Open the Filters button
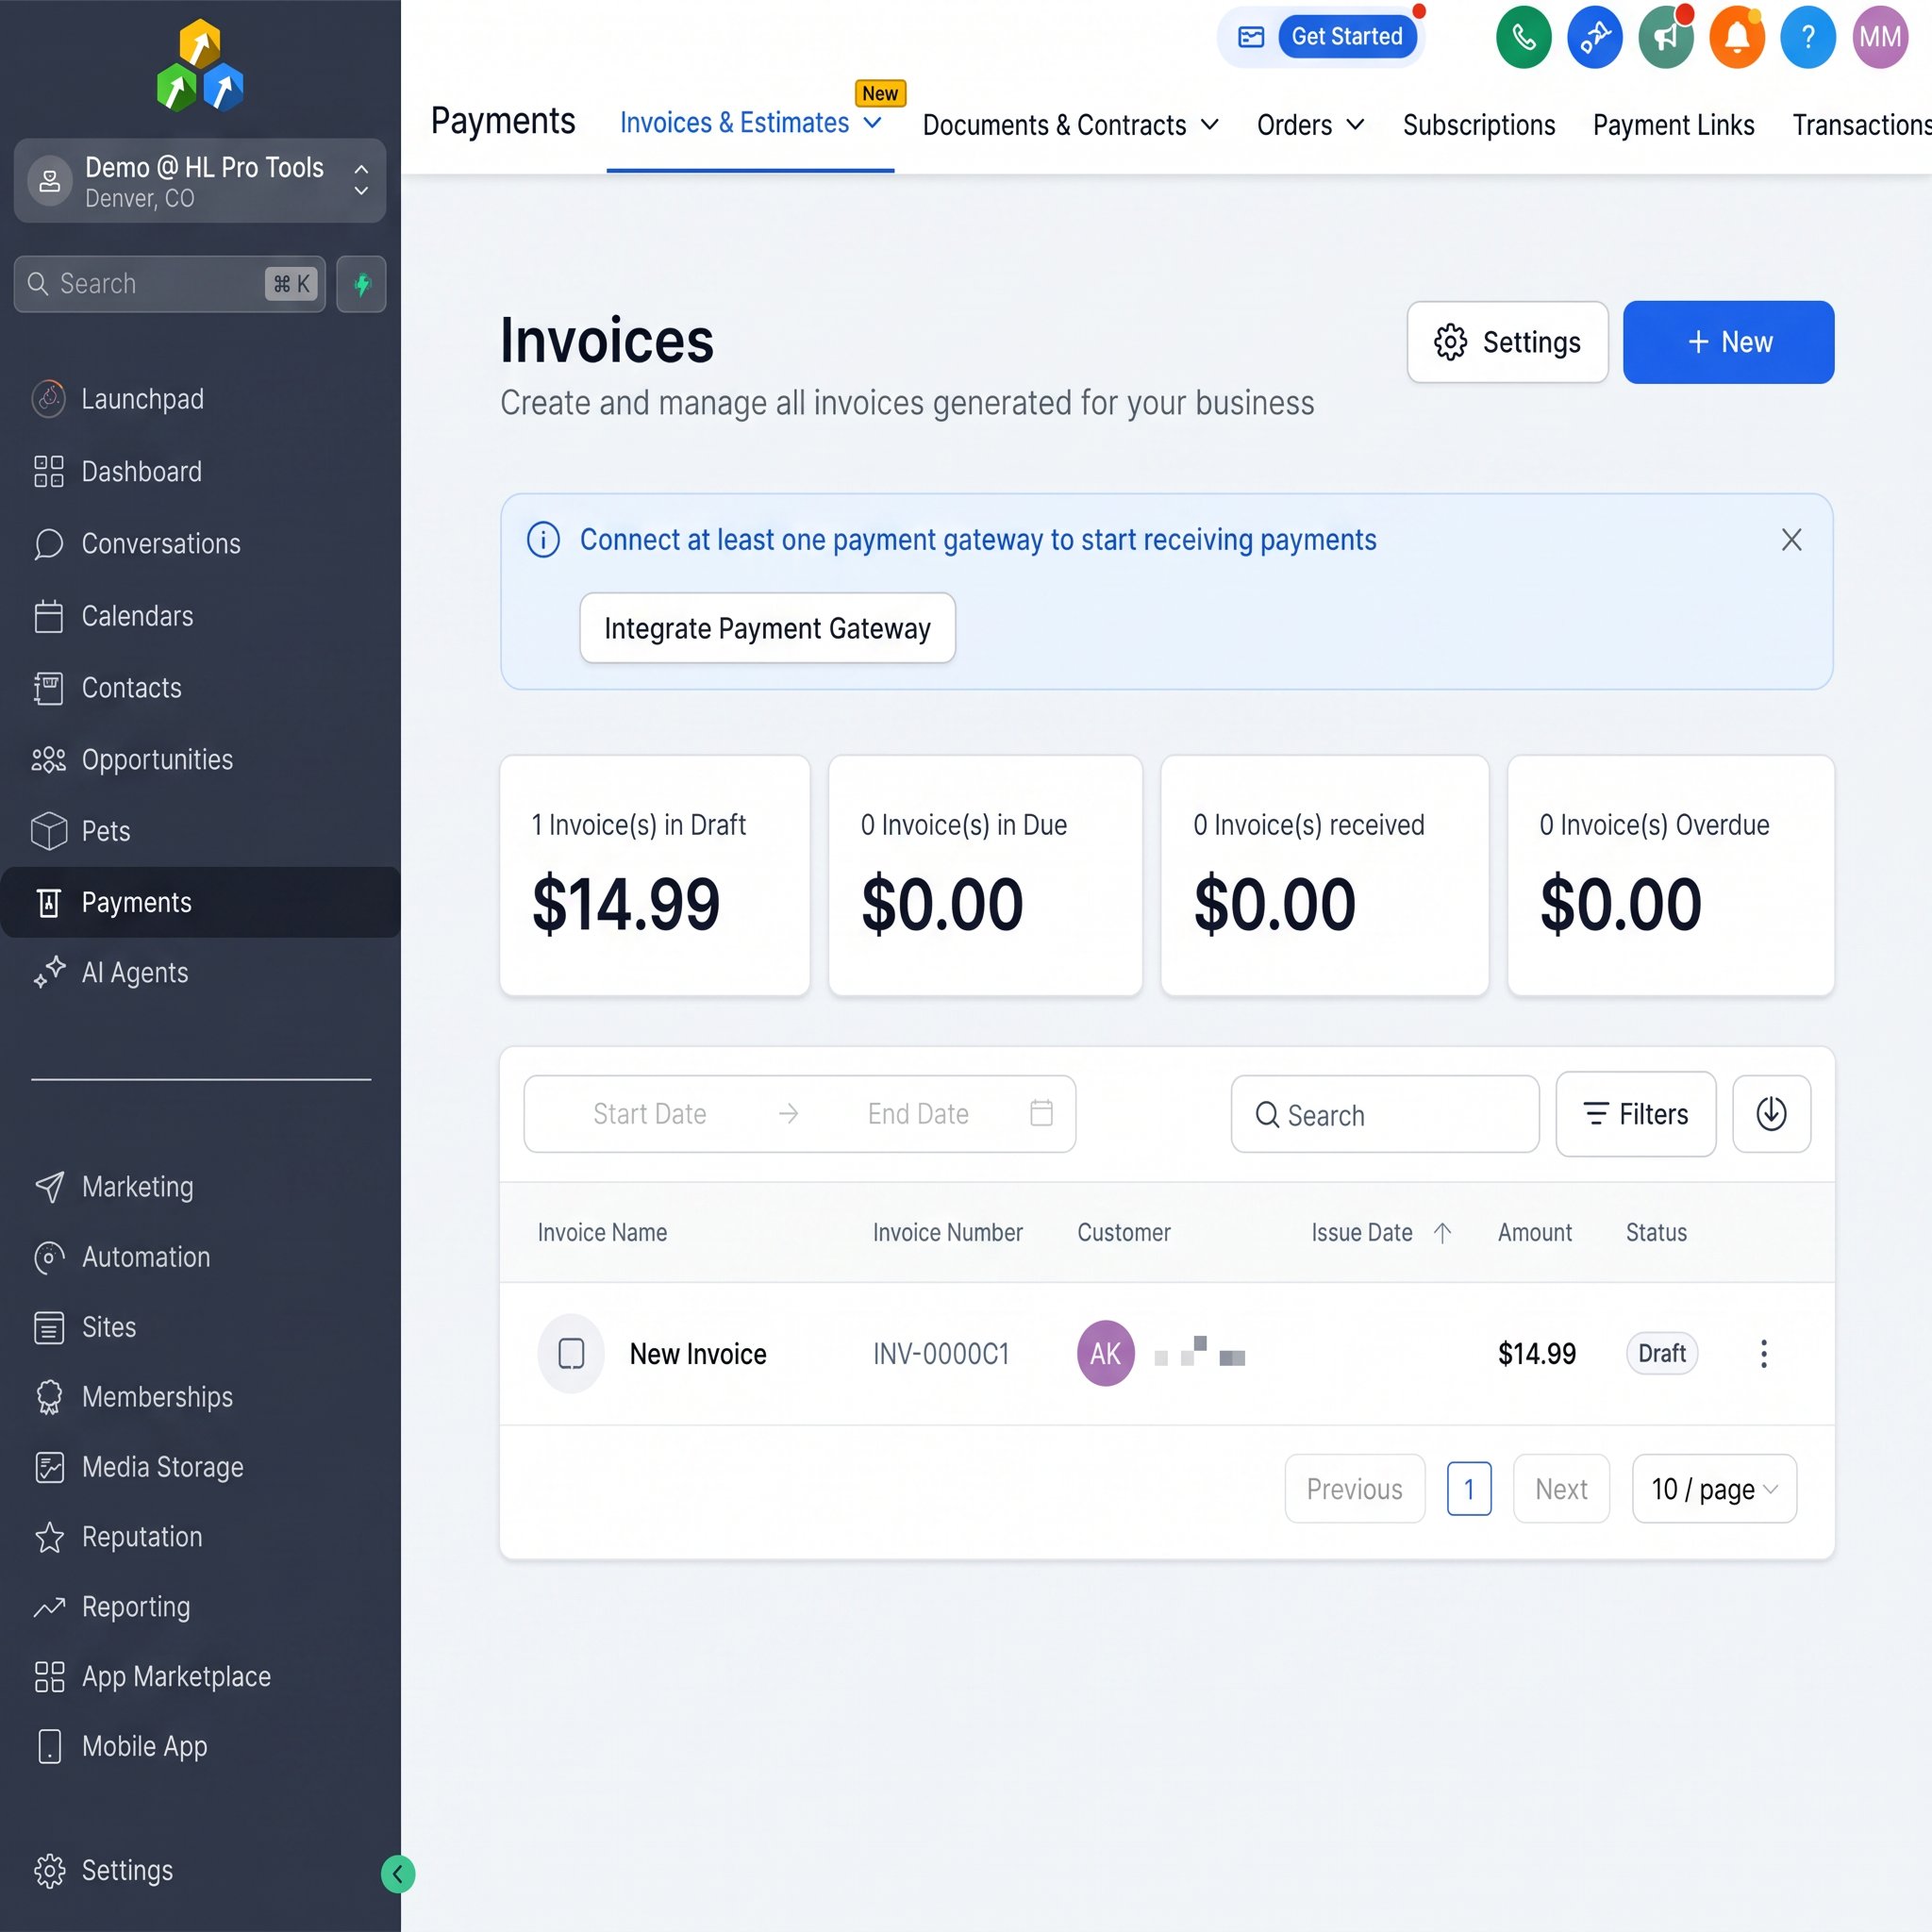The width and height of the screenshot is (1932, 1932). [1635, 1114]
